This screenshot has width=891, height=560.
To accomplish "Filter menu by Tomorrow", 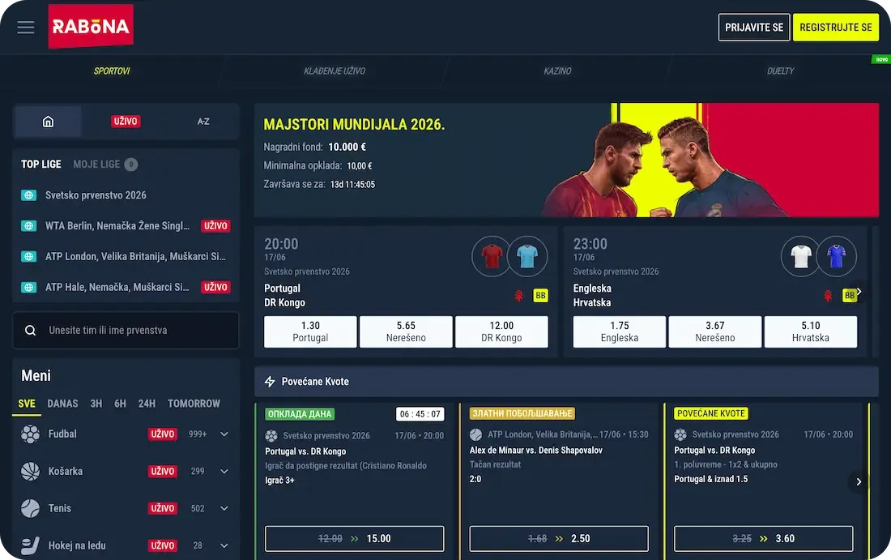I will [194, 404].
